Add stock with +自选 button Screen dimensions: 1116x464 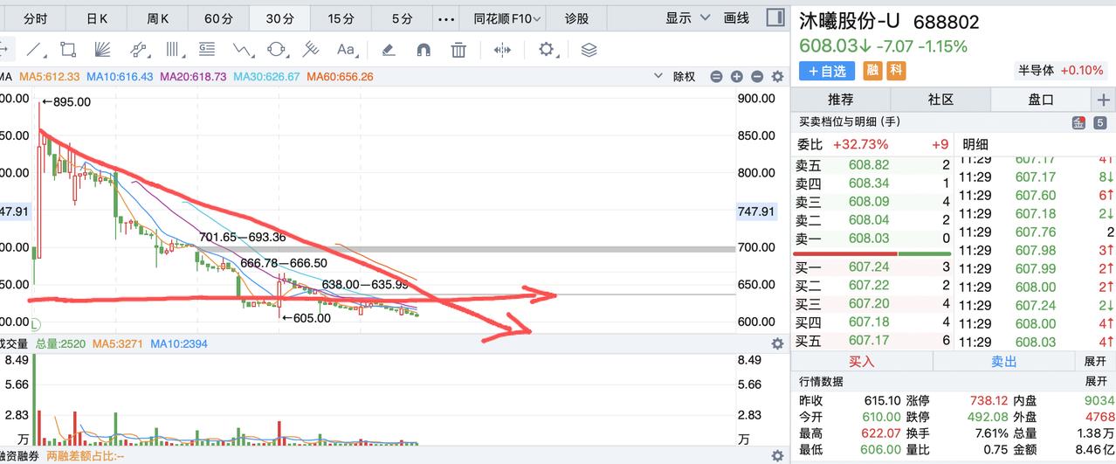click(828, 71)
